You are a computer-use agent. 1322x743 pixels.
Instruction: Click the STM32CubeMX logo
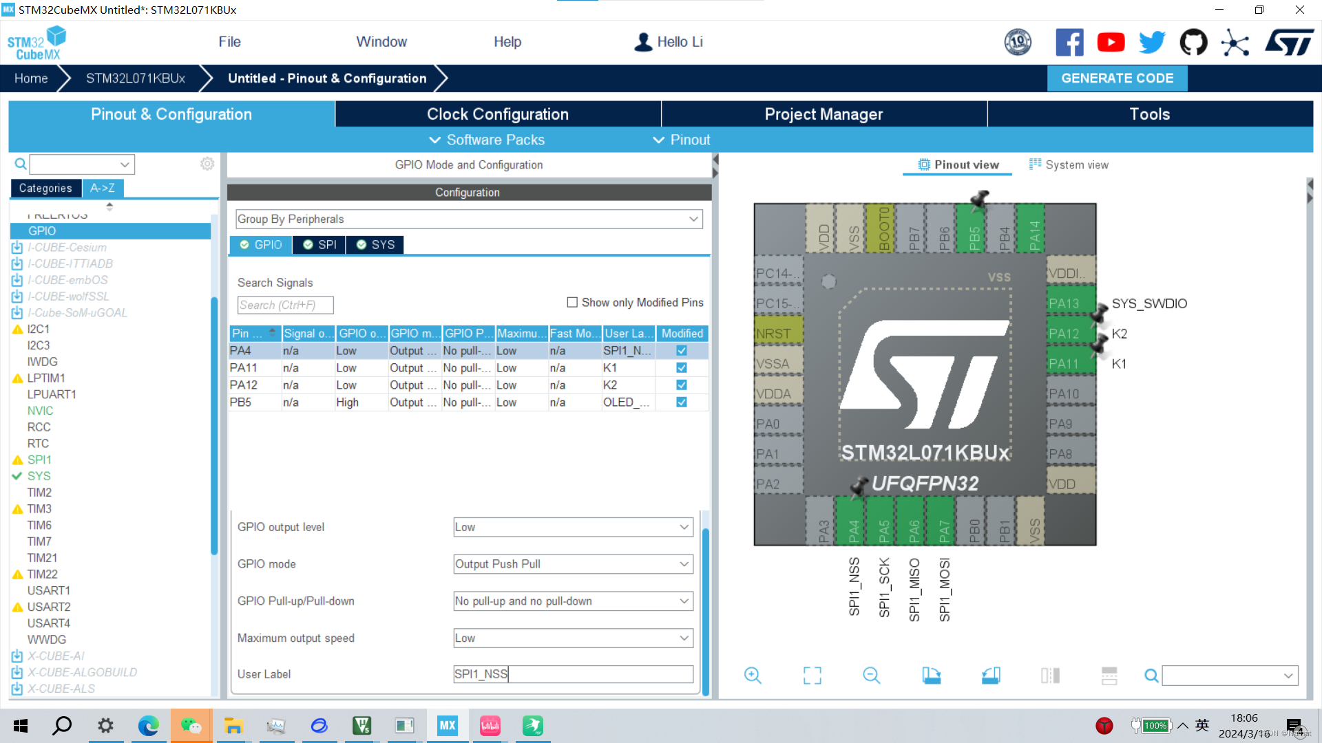36,43
